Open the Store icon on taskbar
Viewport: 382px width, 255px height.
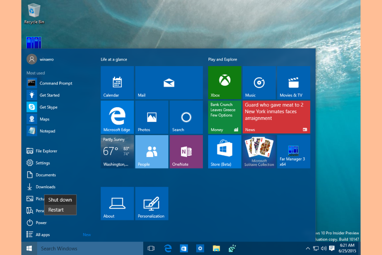pos(184,248)
